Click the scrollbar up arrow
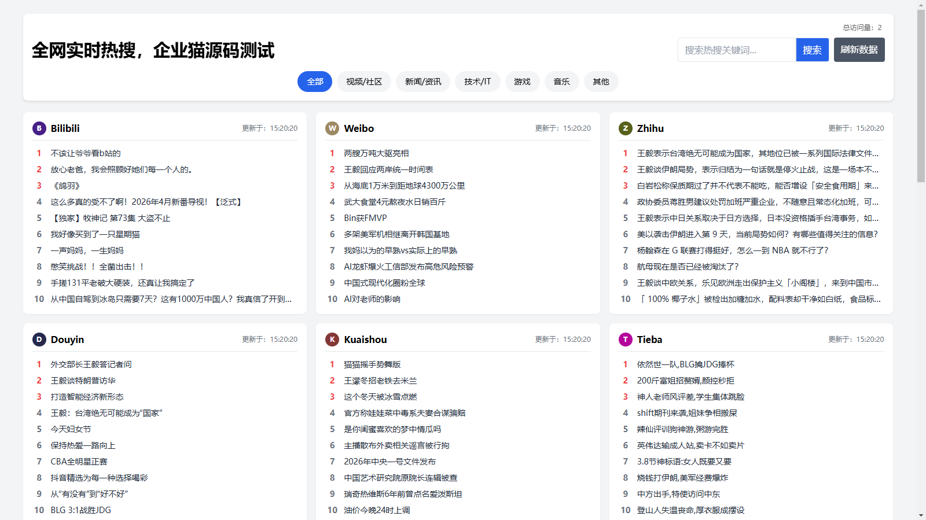This screenshot has width=926, height=520. [x=921, y=5]
